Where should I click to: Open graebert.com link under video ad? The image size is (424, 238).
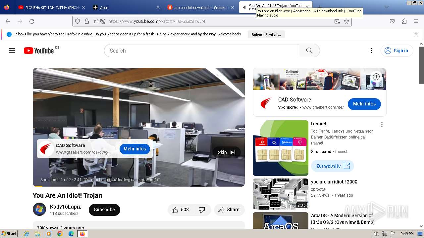pos(126,180)
